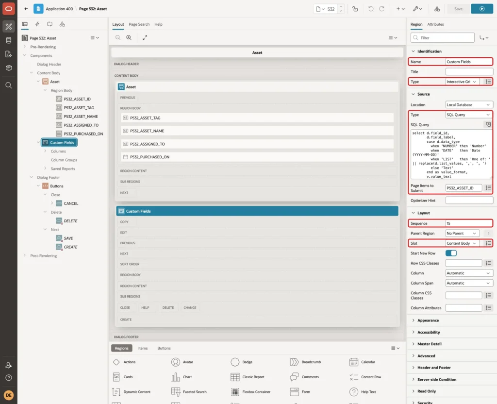Zoom in the layout view

point(129,37)
